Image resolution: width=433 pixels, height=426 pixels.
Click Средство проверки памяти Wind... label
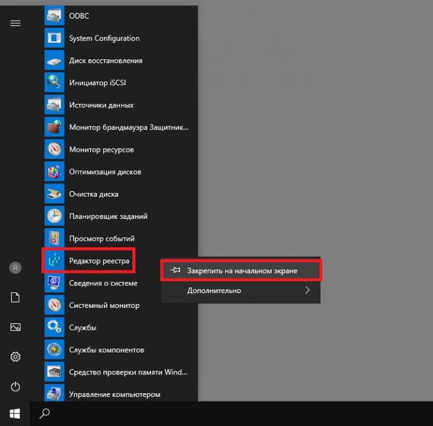[128, 372]
